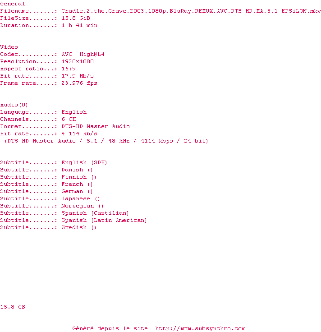Click the video bit rate 17.9 Mb/s
321x332 pixels.
[x=78, y=76]
